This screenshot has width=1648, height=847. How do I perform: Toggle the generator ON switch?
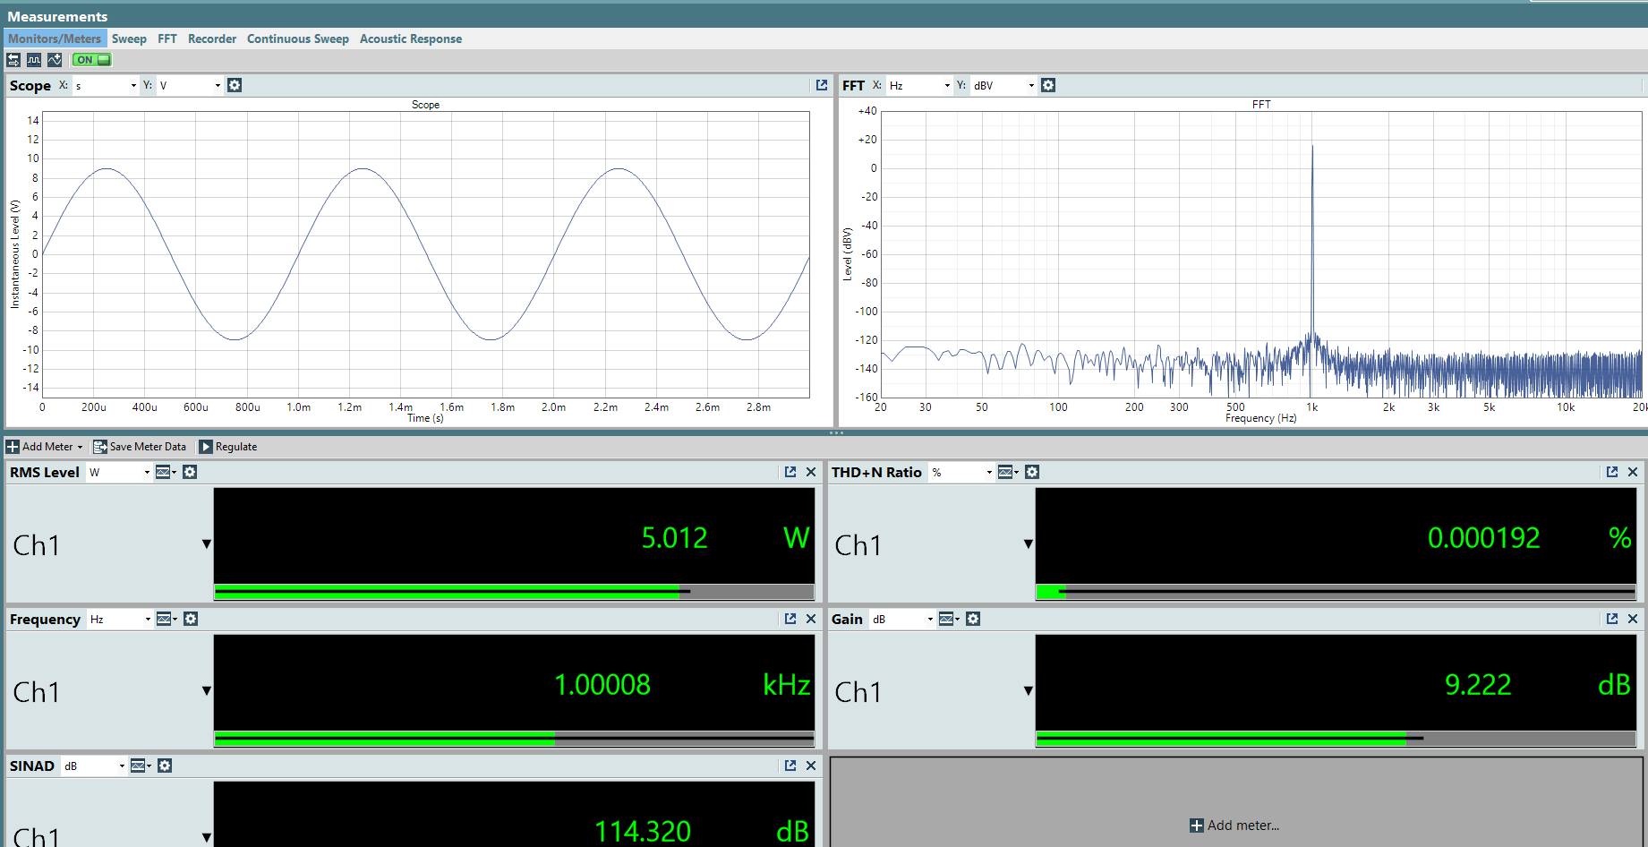[x=92, y=60]
